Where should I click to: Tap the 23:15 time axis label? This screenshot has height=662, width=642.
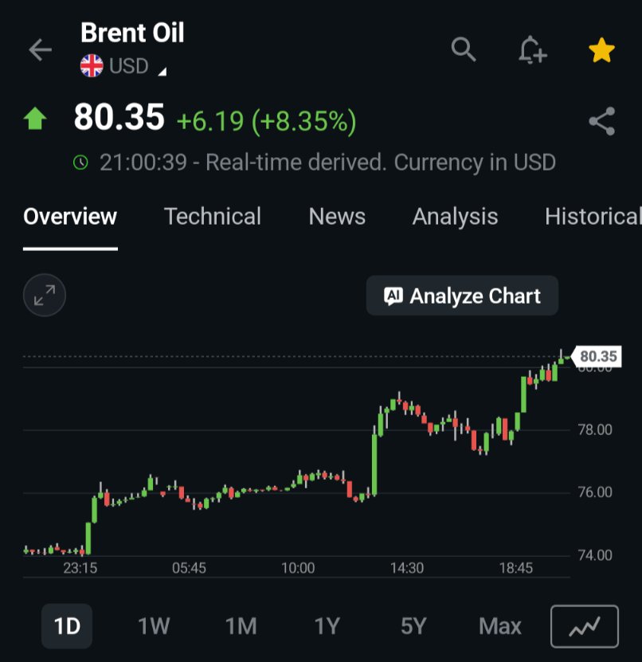(80, 568)
